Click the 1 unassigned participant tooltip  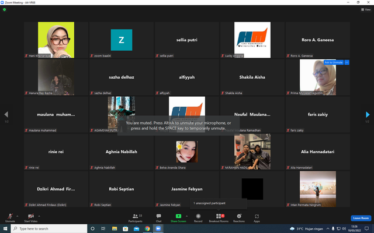(219, 203)
